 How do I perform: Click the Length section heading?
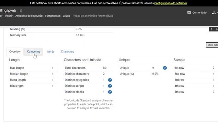pyautogui.click(x=14, y=60)
